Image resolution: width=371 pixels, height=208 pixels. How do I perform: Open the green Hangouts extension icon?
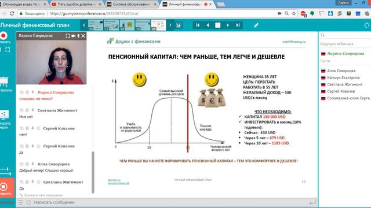tap(312, 13)
